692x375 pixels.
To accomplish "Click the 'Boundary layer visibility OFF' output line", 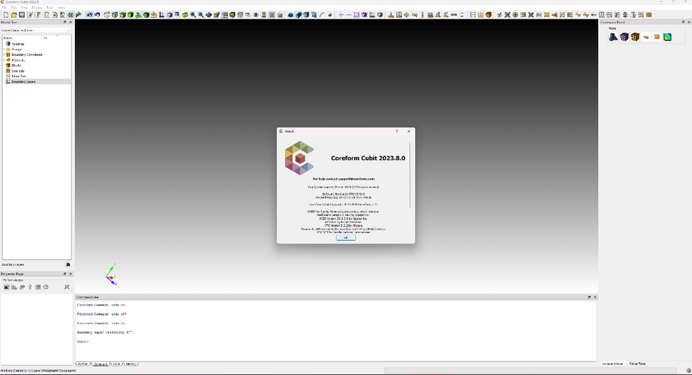I will [105, 333].
